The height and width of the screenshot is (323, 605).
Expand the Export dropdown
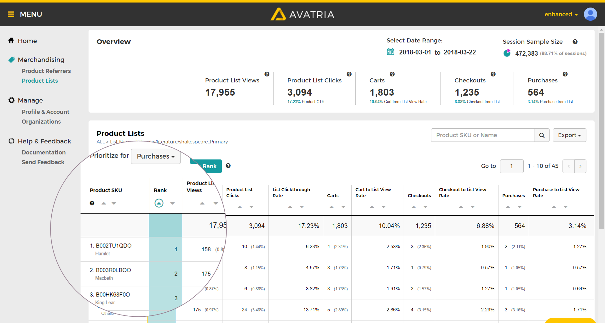click(569, 135)
